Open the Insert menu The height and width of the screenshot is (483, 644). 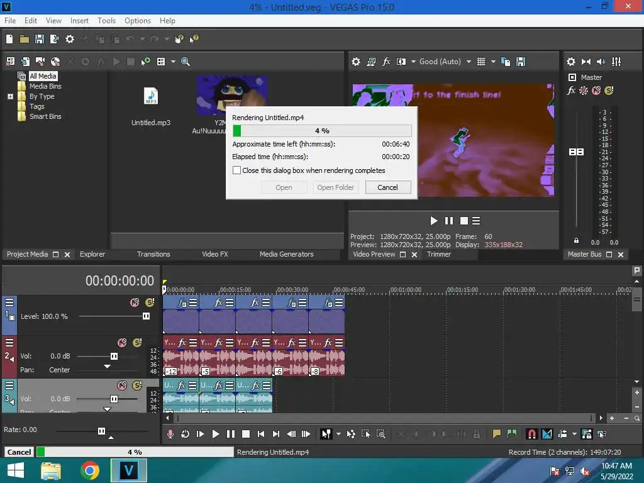(x=79, y=21)
